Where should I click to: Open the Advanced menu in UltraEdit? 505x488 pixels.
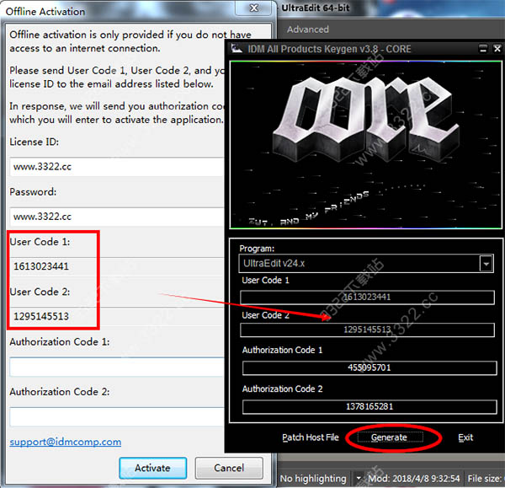pyautogui.click(x=308, y=29)
